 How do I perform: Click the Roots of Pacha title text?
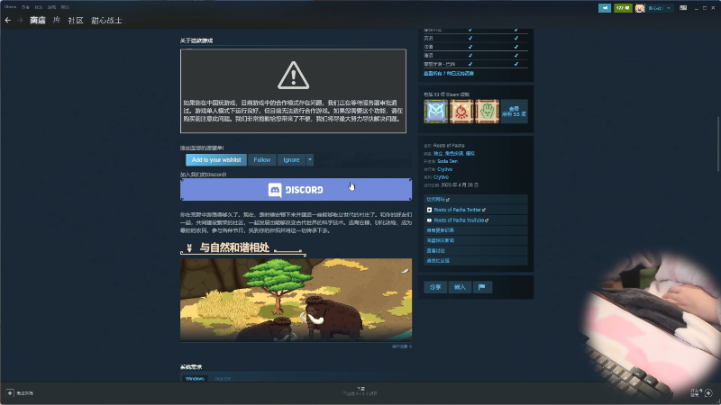449,146
